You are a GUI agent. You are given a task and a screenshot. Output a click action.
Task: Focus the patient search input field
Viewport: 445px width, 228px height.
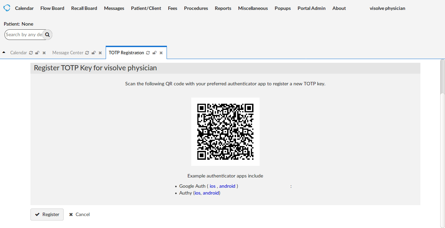(x=24, y=34)
